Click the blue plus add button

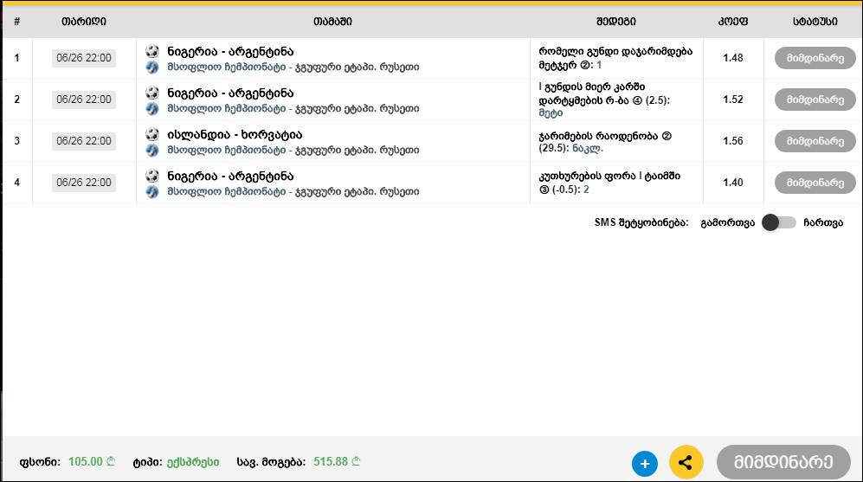[x=645, y=463]
